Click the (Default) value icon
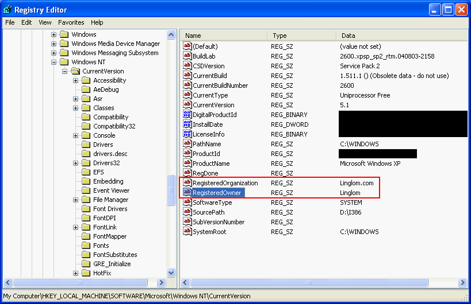The height and width of the screenshot is (304, 471). click(187, 46)
